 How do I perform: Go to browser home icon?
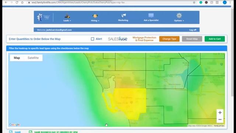tap(22, 3)
